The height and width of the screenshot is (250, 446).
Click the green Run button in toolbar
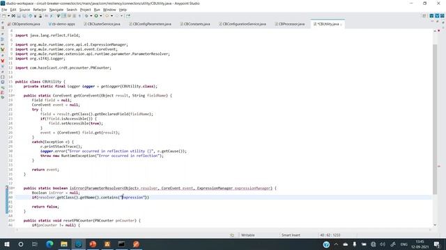[x=96, y=16]
